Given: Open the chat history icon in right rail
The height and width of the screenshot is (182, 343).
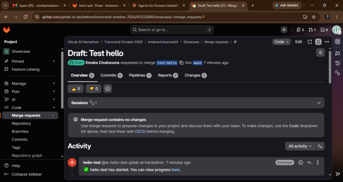Looking at the screenshot, I should (338, 63).
